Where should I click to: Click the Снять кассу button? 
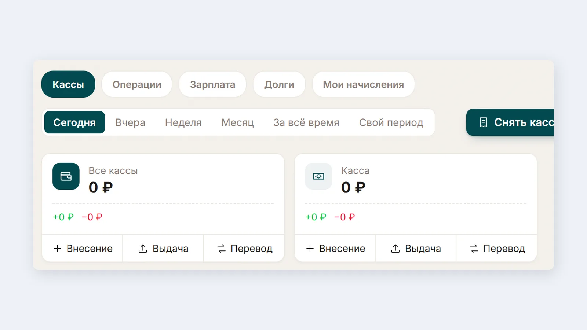[510, 122]
